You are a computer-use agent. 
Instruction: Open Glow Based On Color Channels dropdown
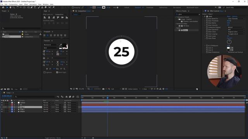point(236,19)
